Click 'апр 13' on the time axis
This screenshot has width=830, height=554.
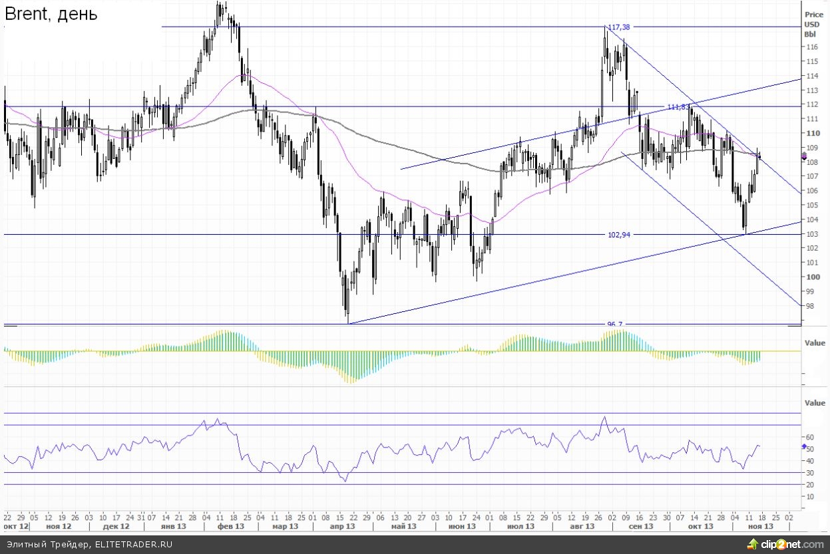(x=341, y=526)
